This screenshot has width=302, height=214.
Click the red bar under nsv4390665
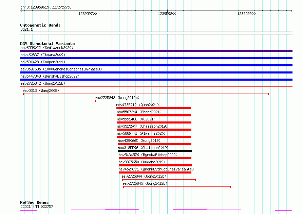(155, 144)
